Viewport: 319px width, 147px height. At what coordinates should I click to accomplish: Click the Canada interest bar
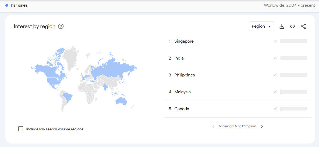point(293,109)
